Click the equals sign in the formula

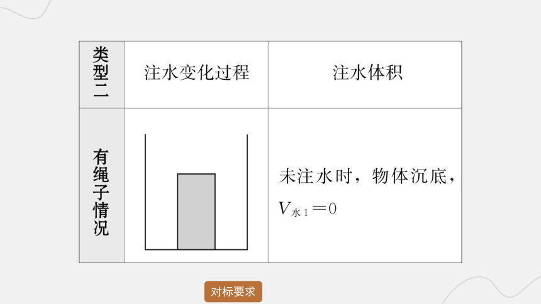pos(319,208)
